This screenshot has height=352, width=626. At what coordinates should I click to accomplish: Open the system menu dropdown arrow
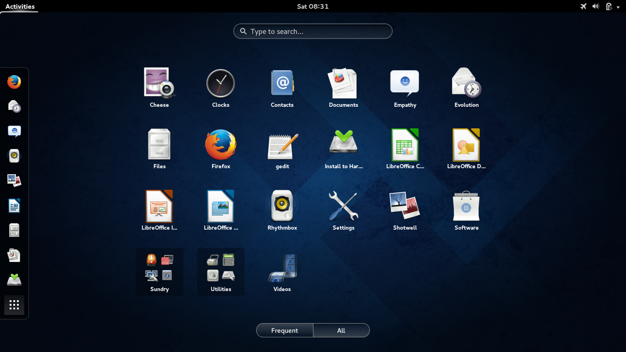pos(618,7)
